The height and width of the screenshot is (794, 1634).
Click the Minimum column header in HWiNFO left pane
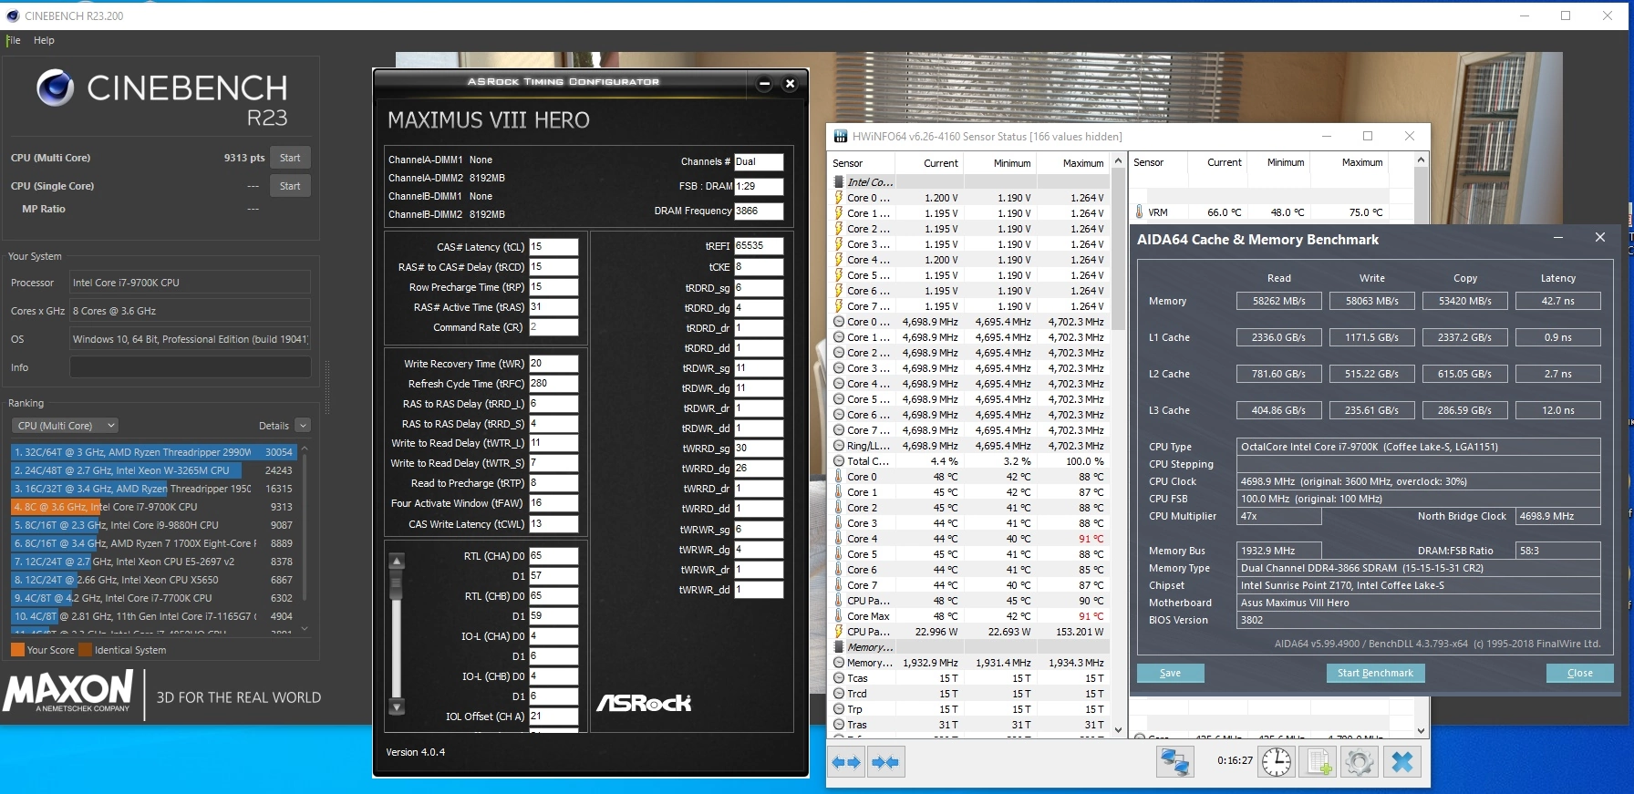point(998,163)
